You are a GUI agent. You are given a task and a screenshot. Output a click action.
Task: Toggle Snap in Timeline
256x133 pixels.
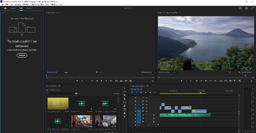point(137,93)
